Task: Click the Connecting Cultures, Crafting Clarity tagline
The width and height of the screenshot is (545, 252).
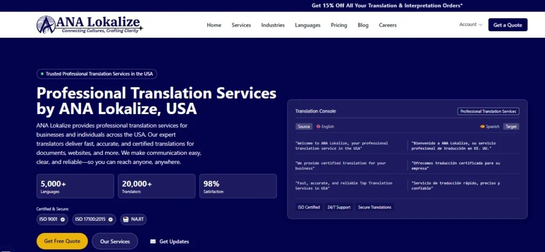Action: 100,30
